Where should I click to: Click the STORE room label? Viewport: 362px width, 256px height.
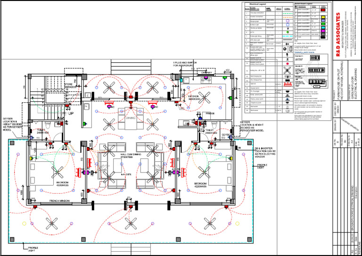point(68,84)
